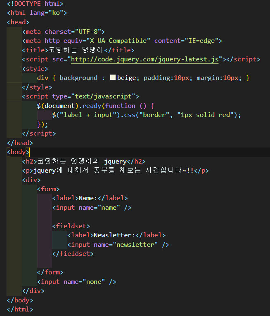This screenshot has width=270, height=316.
Task: Click the paragraph text jquery에 대해서
Action: 61,171
